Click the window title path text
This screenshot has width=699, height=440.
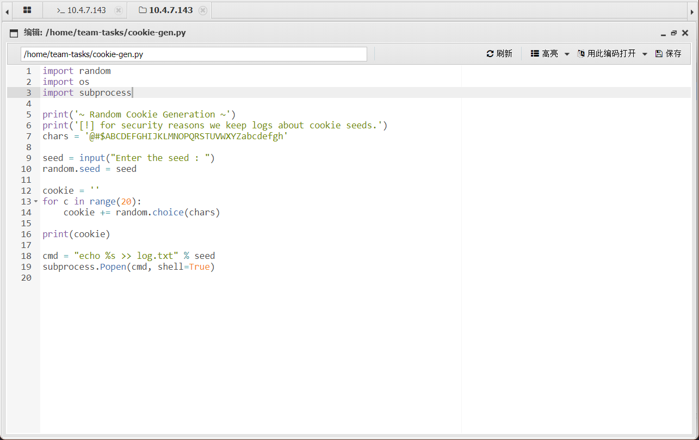pos(116,33)
